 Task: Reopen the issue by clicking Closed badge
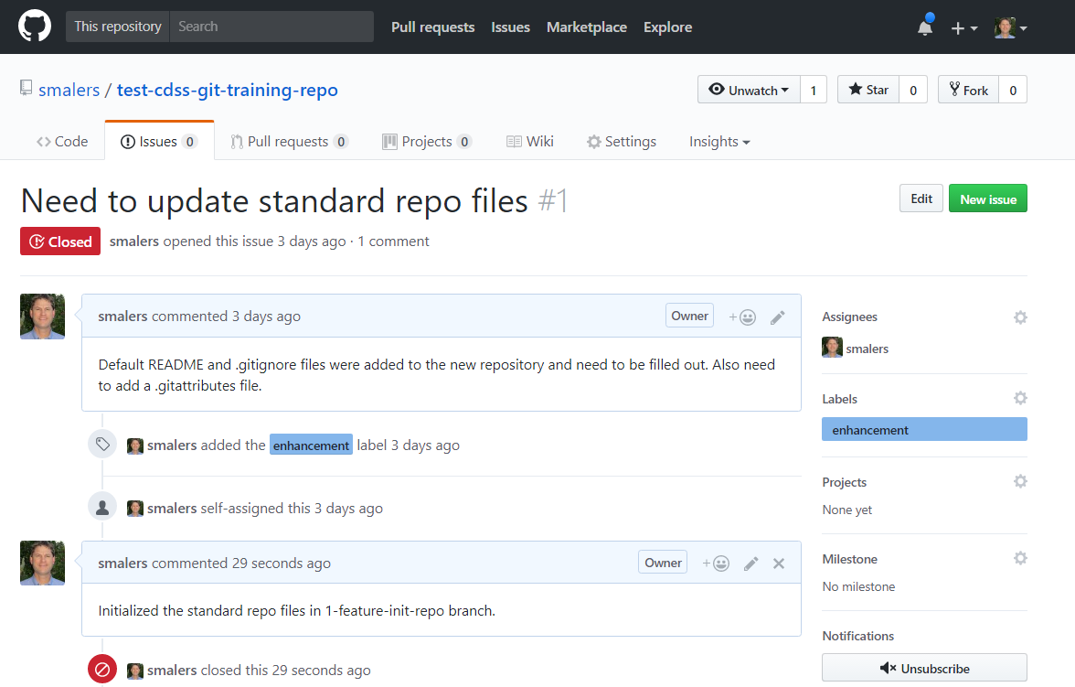click(x=59, y=241)
